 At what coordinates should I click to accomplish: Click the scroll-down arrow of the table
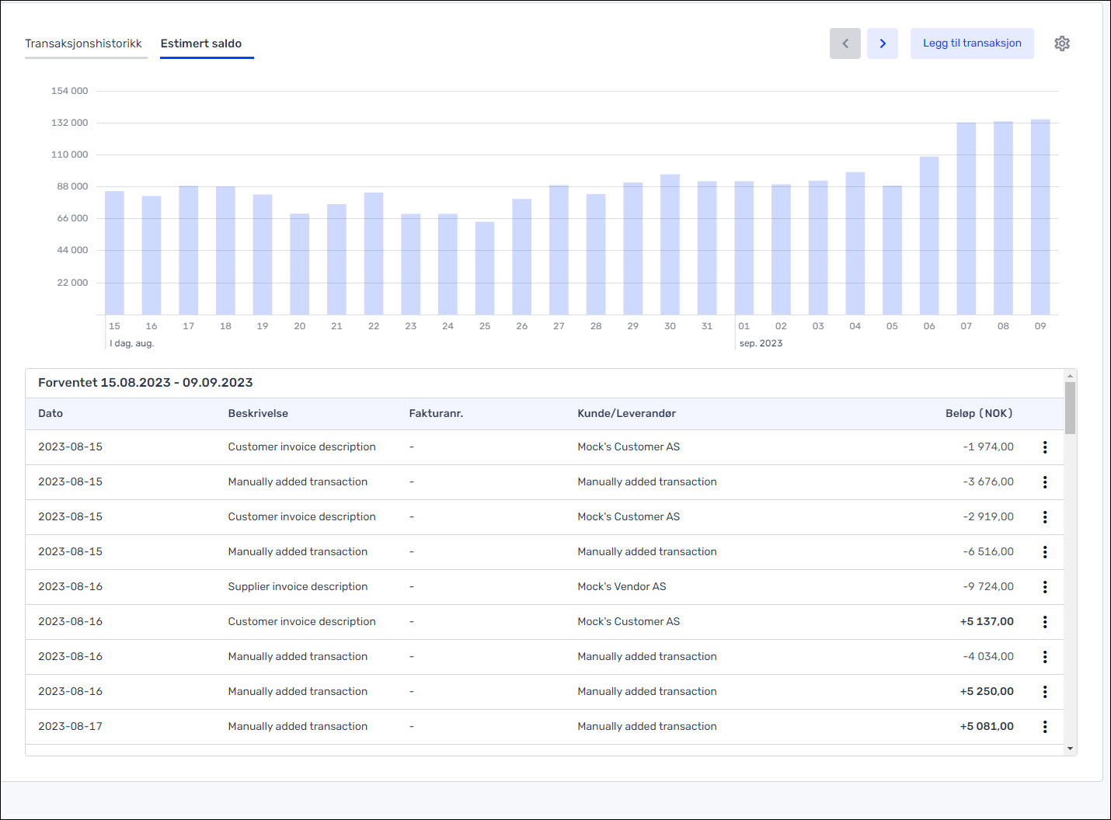point(1070,749)
